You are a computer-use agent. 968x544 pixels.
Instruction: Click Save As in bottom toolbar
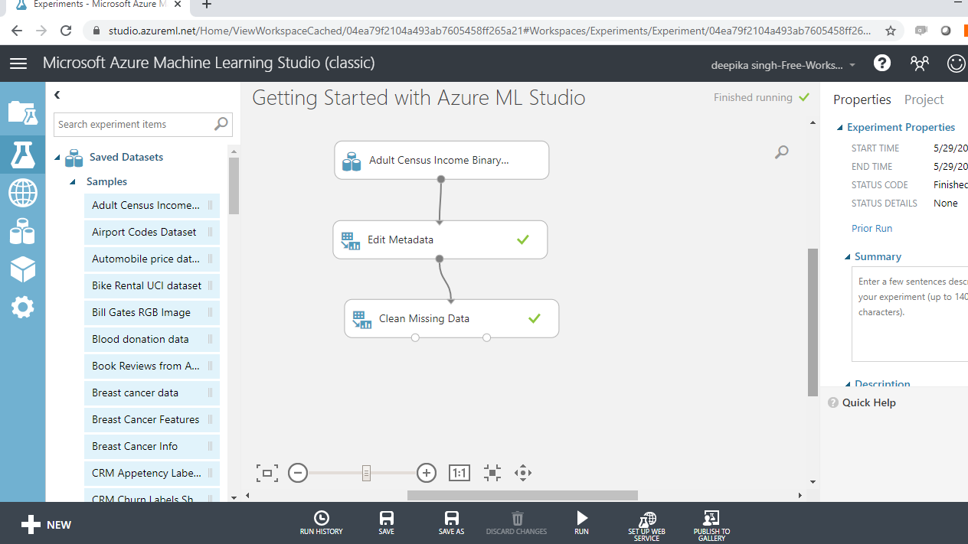pyautogui.click(x=451, y=523)
